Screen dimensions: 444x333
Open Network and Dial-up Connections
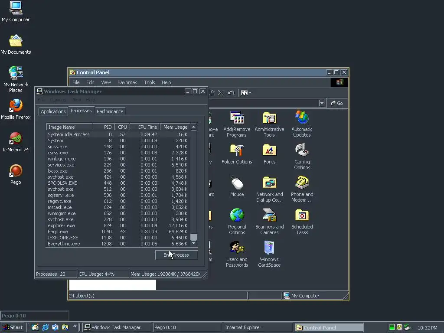269,189
